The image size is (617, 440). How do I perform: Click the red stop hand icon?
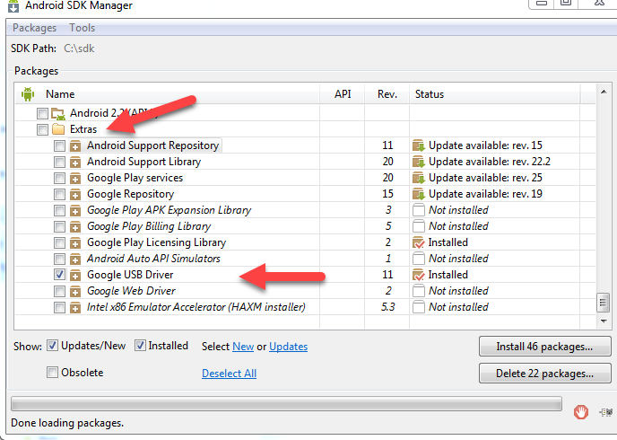coord(581,412)
